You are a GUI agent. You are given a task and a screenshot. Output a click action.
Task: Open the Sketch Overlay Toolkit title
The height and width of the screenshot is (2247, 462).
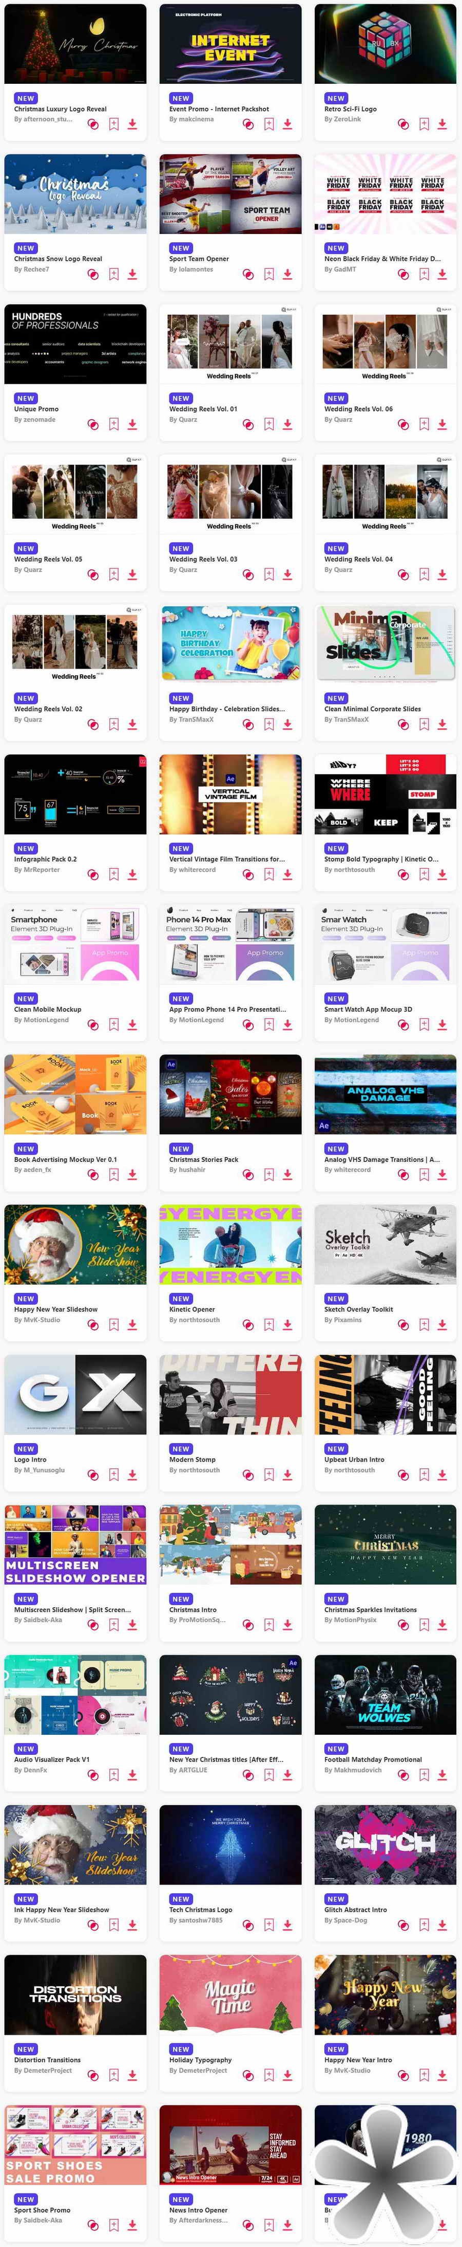point(358,1309)
